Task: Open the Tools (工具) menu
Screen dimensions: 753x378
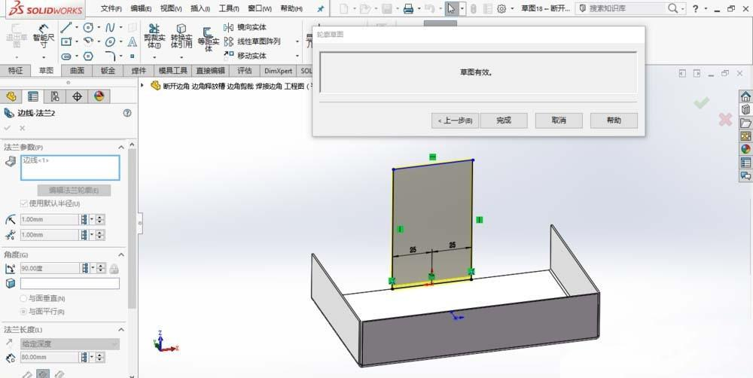Action: click(229, 8)
